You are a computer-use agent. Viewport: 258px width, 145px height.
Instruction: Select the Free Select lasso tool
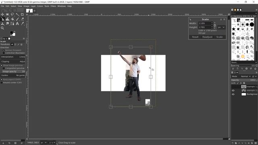point(12,14)
